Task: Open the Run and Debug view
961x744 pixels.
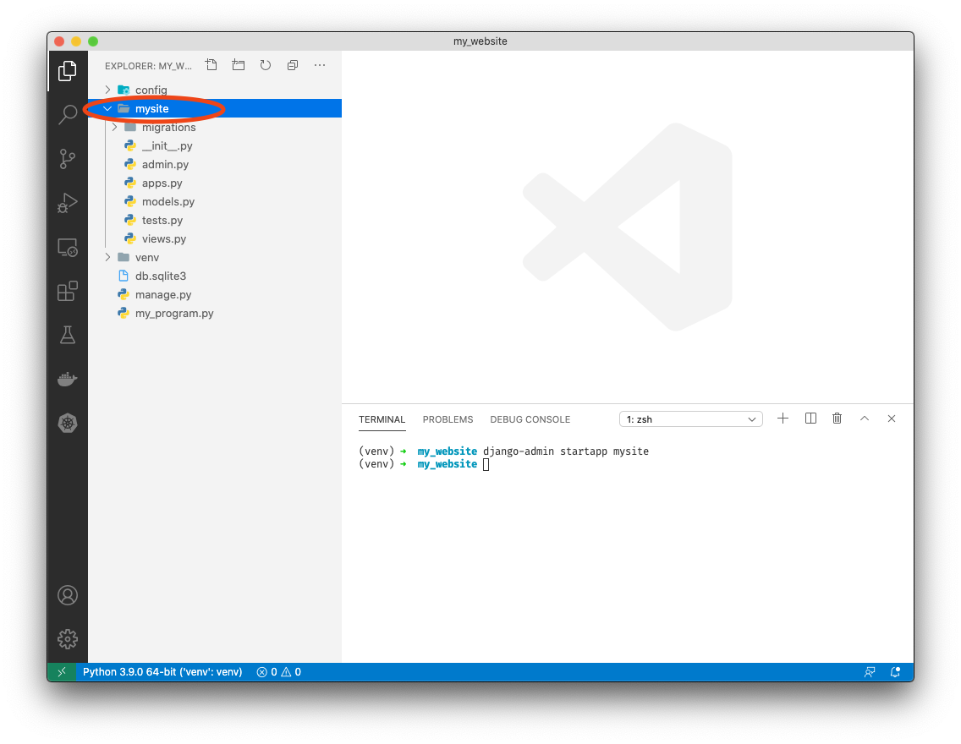Action: [68, 203]
